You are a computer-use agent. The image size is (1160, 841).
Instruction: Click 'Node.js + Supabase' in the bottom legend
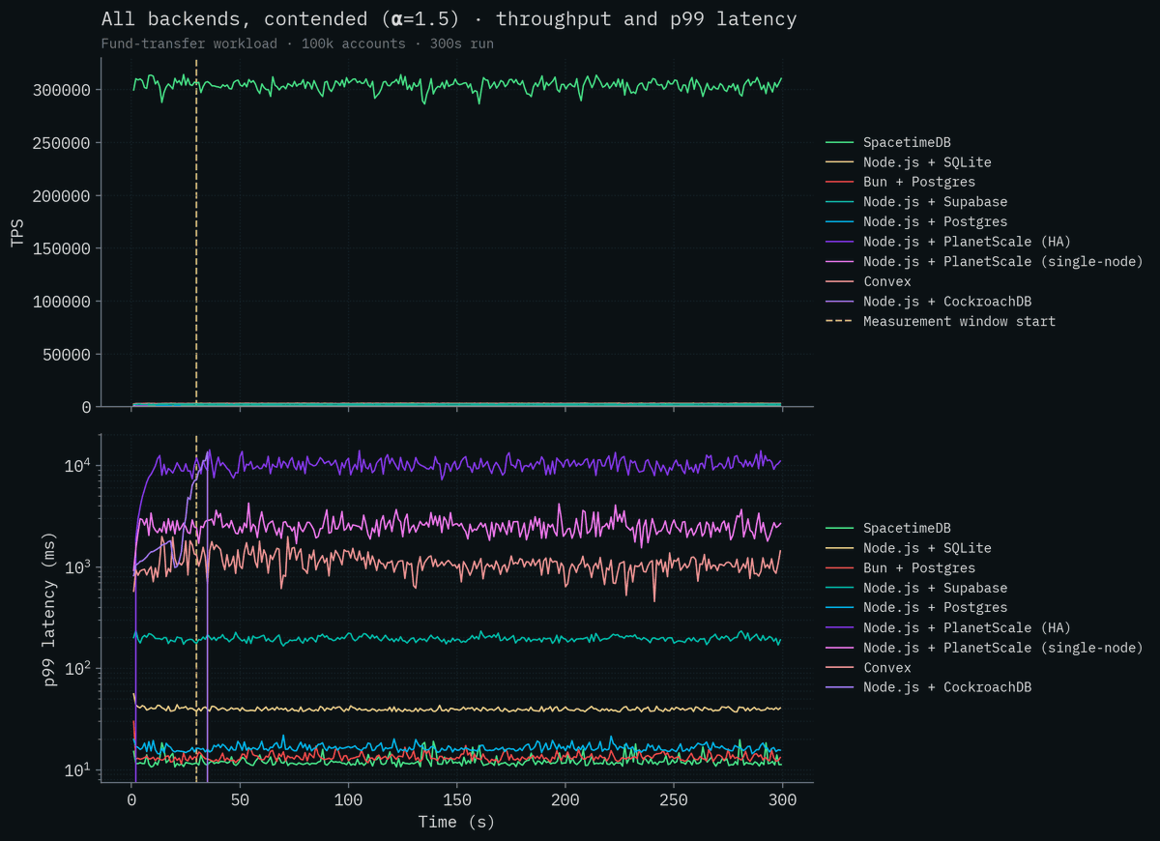point(935,588)
